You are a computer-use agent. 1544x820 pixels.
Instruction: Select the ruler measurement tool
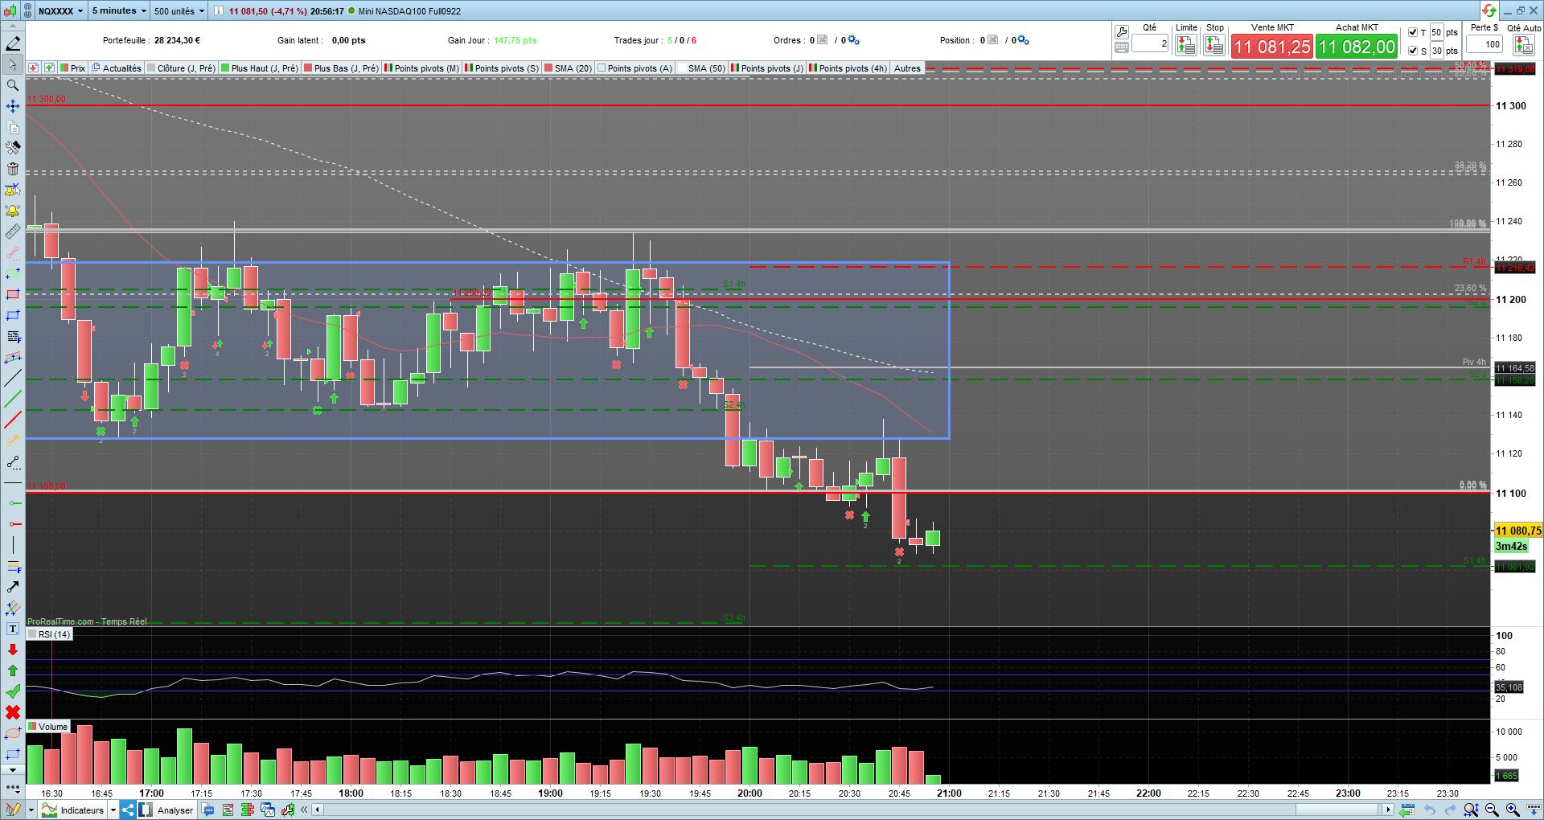12,232
